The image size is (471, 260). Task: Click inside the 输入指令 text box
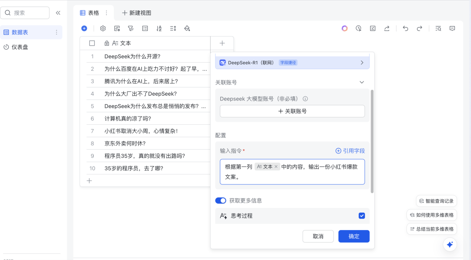[x=292, y=172]
